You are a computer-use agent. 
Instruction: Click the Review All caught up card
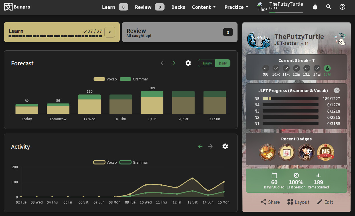pyautogui.click(x=180, y=32)
